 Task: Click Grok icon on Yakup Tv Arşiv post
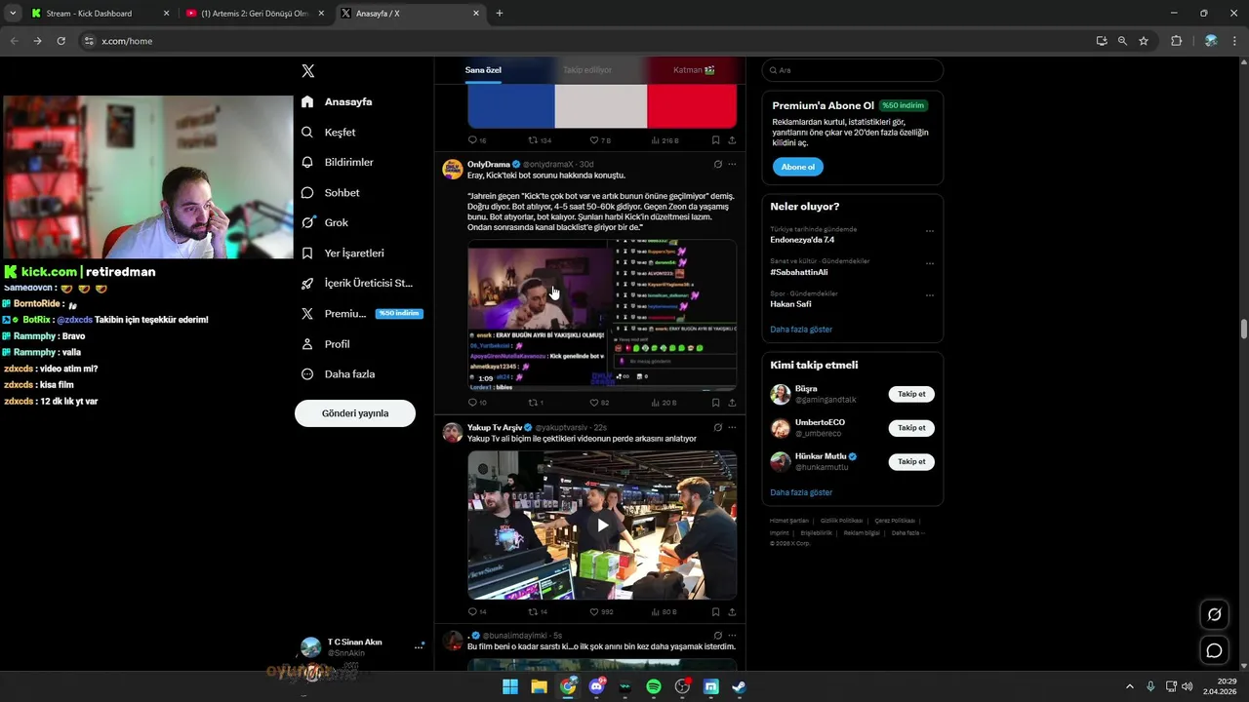717,427
